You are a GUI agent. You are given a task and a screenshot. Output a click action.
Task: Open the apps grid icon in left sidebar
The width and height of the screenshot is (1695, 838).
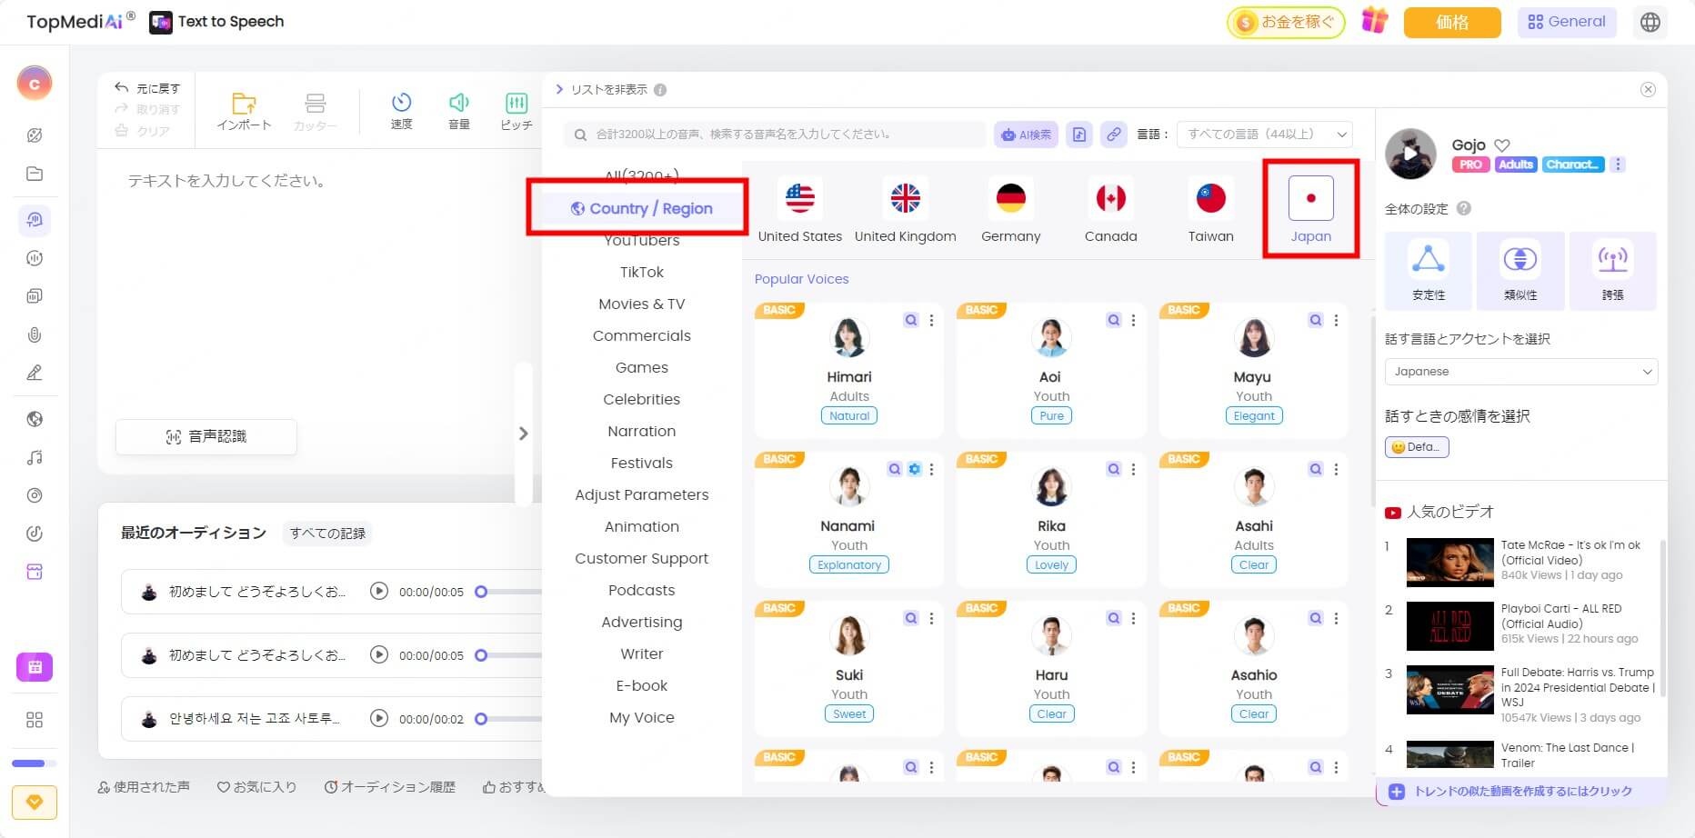click(x=35, y=720)
